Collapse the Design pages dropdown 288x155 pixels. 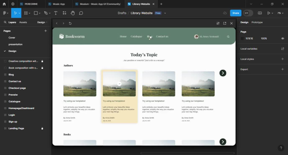click(x=42, y=22)
